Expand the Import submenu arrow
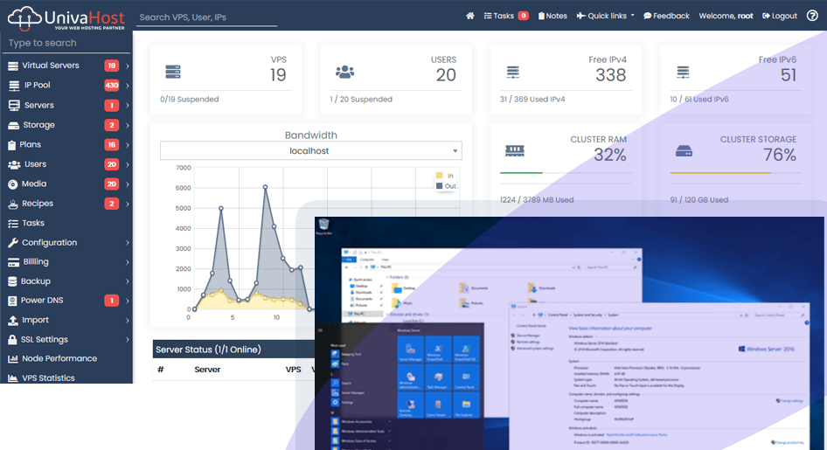Screen dimensions: 827x450 128,321
